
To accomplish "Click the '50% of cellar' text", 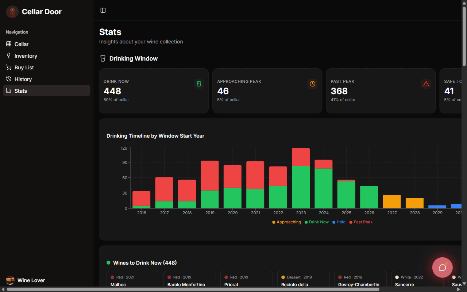I will tap(116, 100).
